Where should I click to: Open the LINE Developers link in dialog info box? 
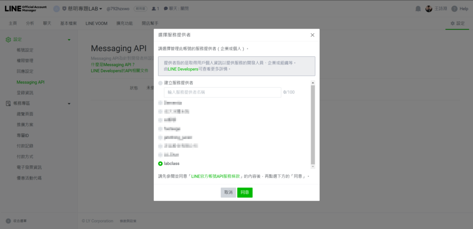pyautogui.click(x=183, y=69)
